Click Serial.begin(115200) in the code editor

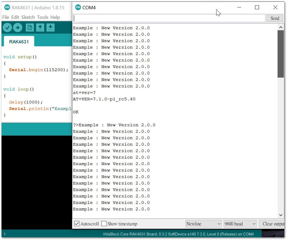pos(39,70)
